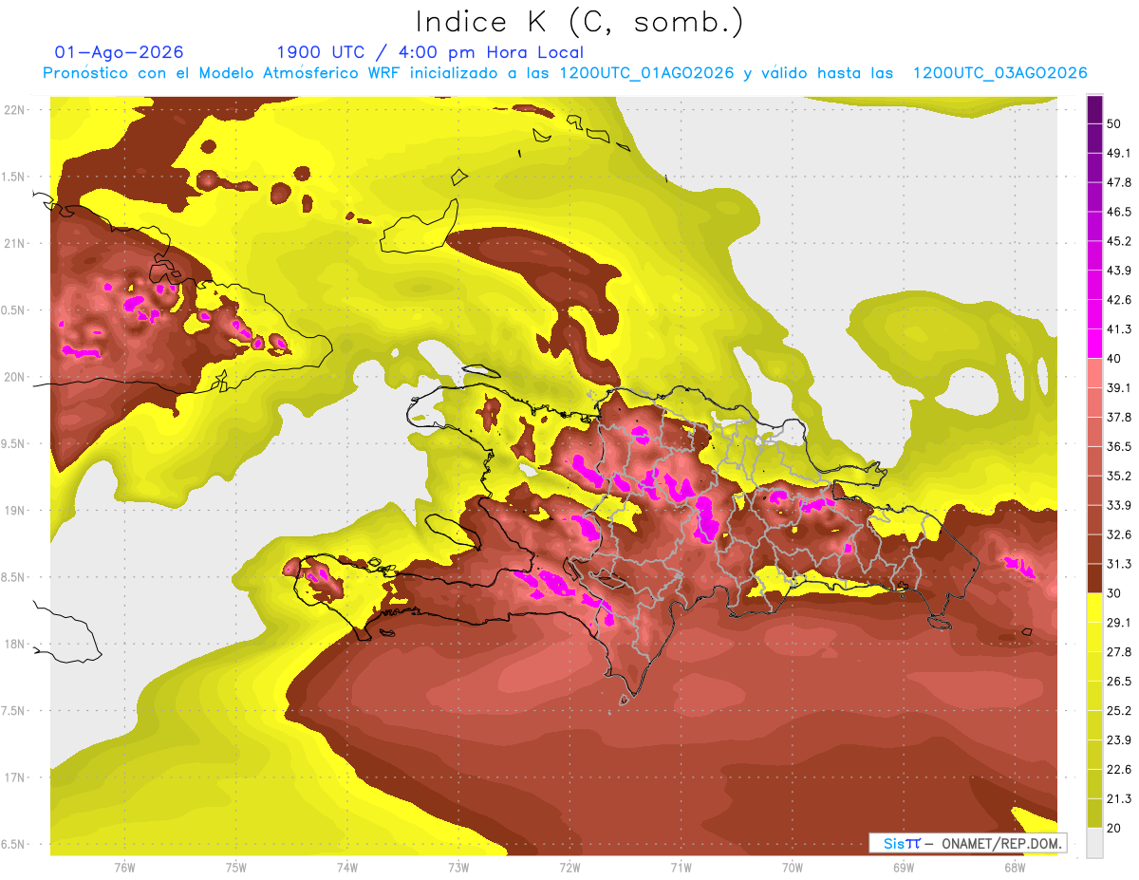This screenshot has height=880, width=1139.
Task: Click the legend value 33.9
Action: (1119, 505)
